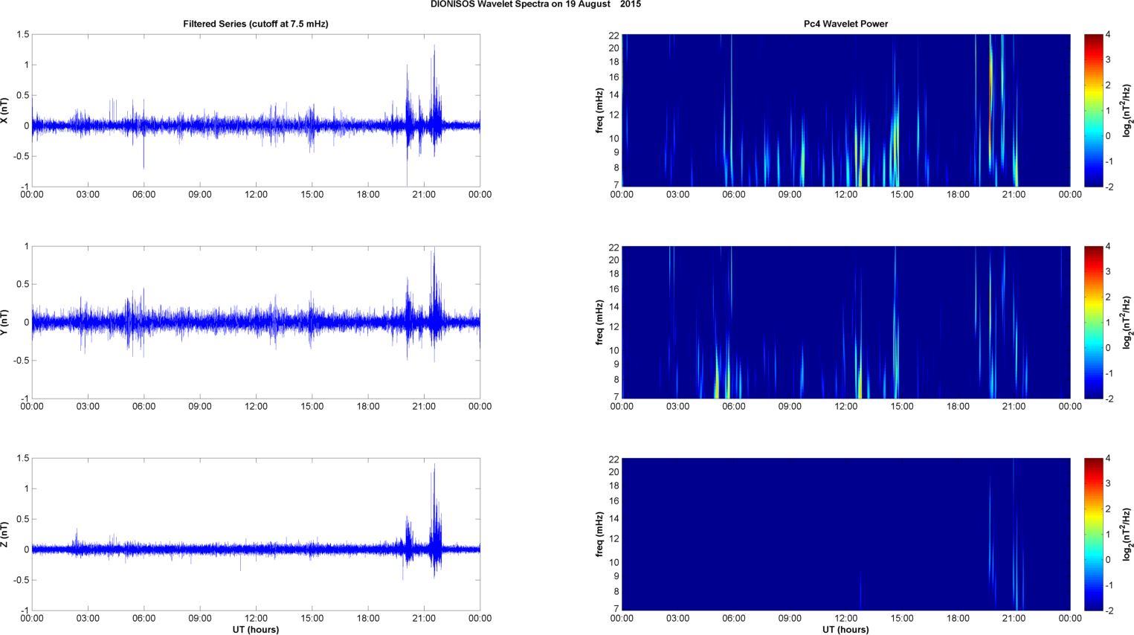1134x635 pixels.
Task: Click the -2 tick on the bottom colorbar
Action: pyautogui.click(x=1109, y=610)
